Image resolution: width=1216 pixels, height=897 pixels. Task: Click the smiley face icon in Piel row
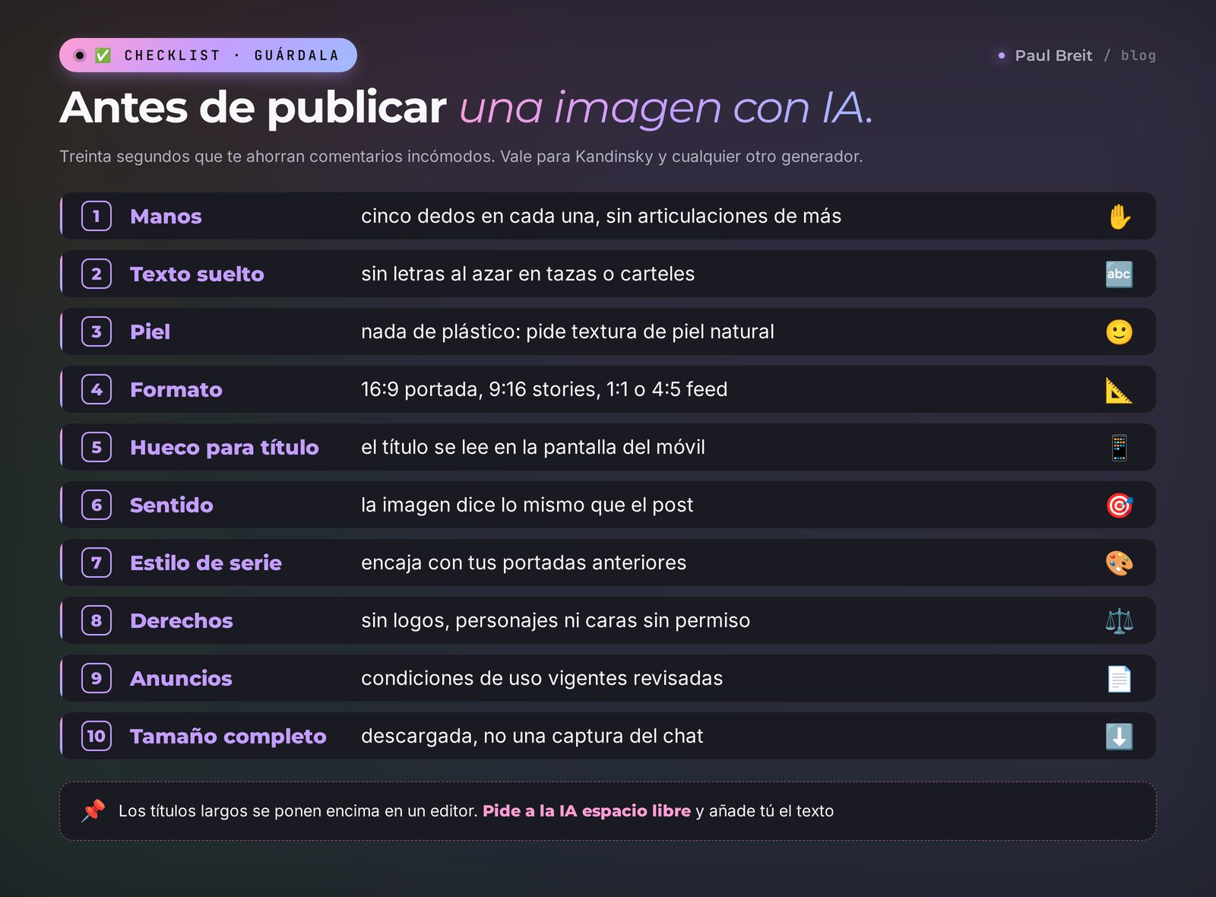(x=1119, y=332)
